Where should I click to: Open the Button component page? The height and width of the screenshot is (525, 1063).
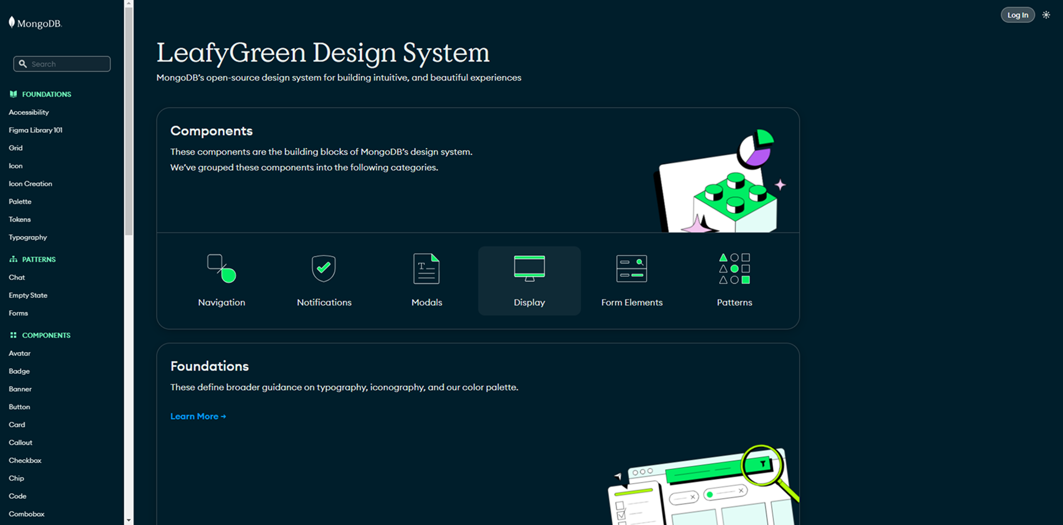pyautogui.click(x=20, y=407)
